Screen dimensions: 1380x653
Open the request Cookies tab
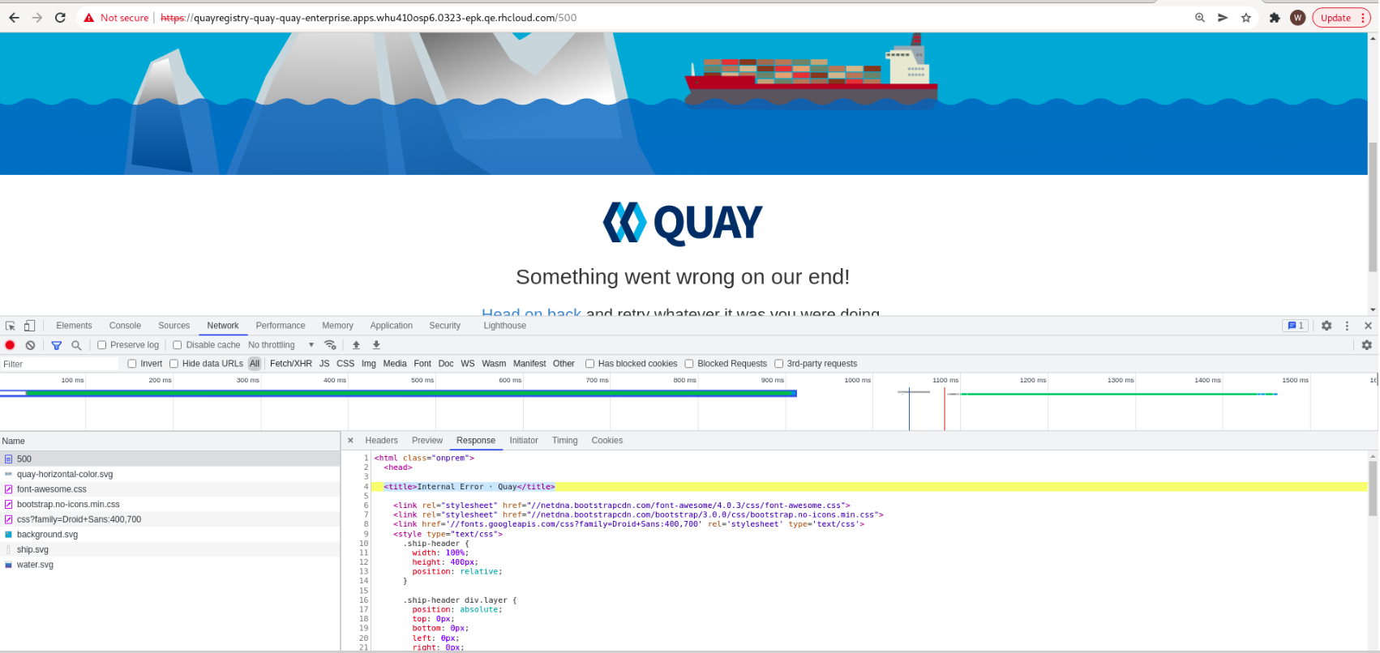point(607,441)
